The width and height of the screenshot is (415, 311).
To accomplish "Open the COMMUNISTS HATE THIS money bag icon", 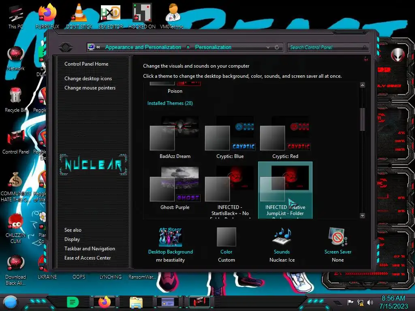I will point(16,187).
